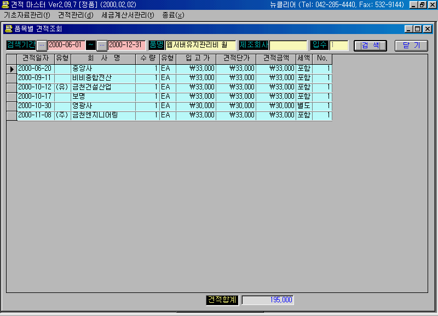438x316 pixels.
Task: Click date cell 2000-09-11
Action: 36,78
